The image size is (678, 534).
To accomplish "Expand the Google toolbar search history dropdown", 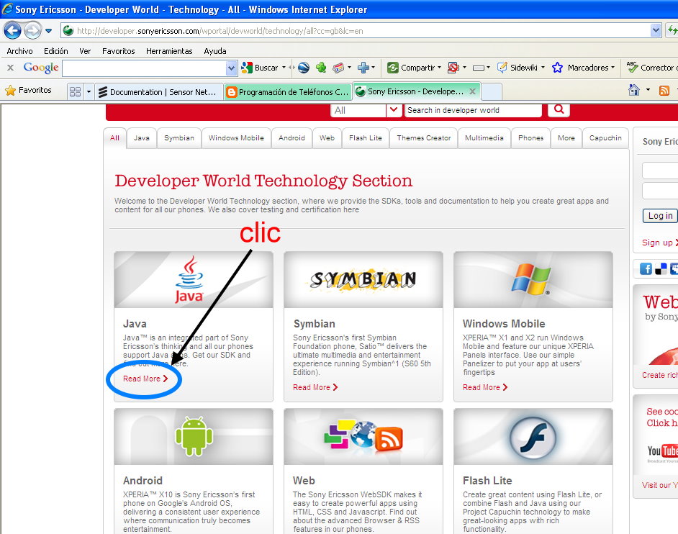I will coord(231,68).
